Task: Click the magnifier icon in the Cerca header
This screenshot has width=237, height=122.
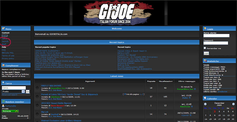Action: [3, 83]
